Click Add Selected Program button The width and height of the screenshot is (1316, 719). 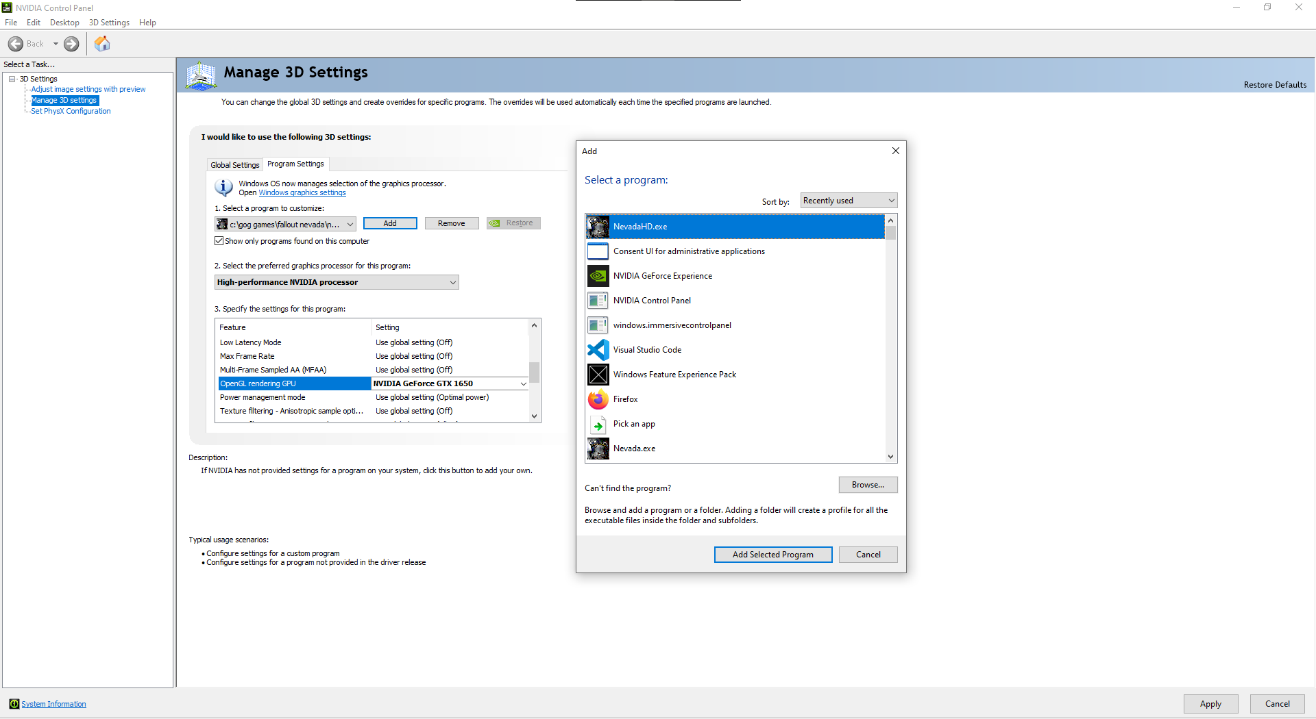coord(773,555)
